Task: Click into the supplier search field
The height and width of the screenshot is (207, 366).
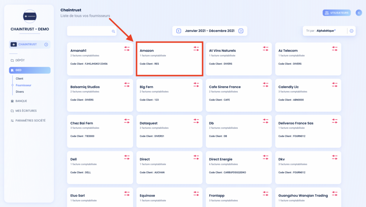Action: click(x=92, y=31)
